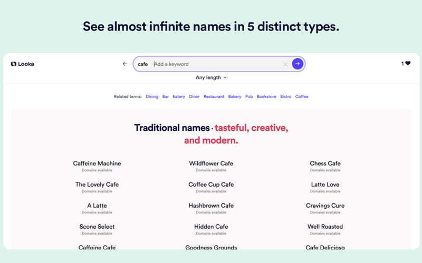The width and height of the screenshot is (422, 263).
Task: Choose the name Cafe Delicioso
Action: pyautogui.click(x=325, y=247)
